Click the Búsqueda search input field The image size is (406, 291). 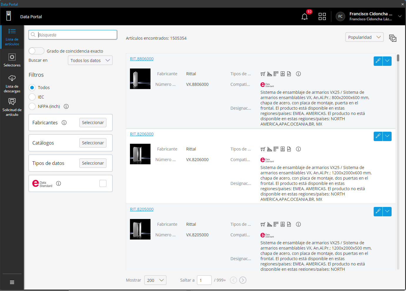pos(73,35)
